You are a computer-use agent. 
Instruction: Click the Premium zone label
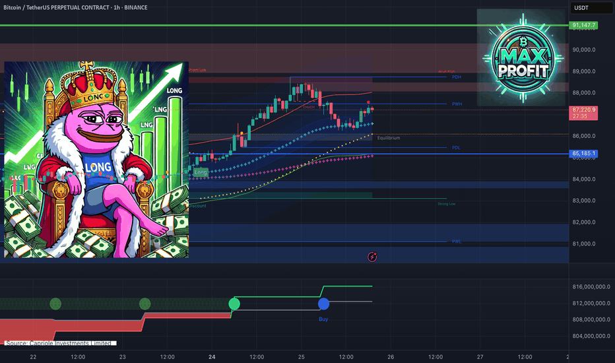coord(197,70)
